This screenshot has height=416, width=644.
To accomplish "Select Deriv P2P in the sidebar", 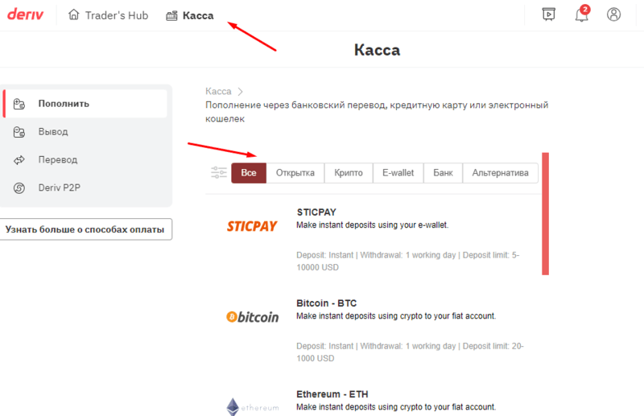I will pyautogui.click(x=85, y=187).
